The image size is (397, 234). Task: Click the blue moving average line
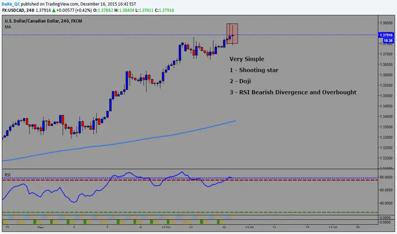(x=119, y=143)
